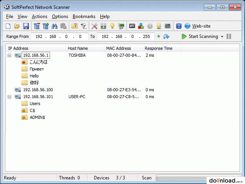The height and width of the screenshot is (184, 245).
Task: Click MAC address 08-00-27-E3-54...
Action: click(124, 90)
